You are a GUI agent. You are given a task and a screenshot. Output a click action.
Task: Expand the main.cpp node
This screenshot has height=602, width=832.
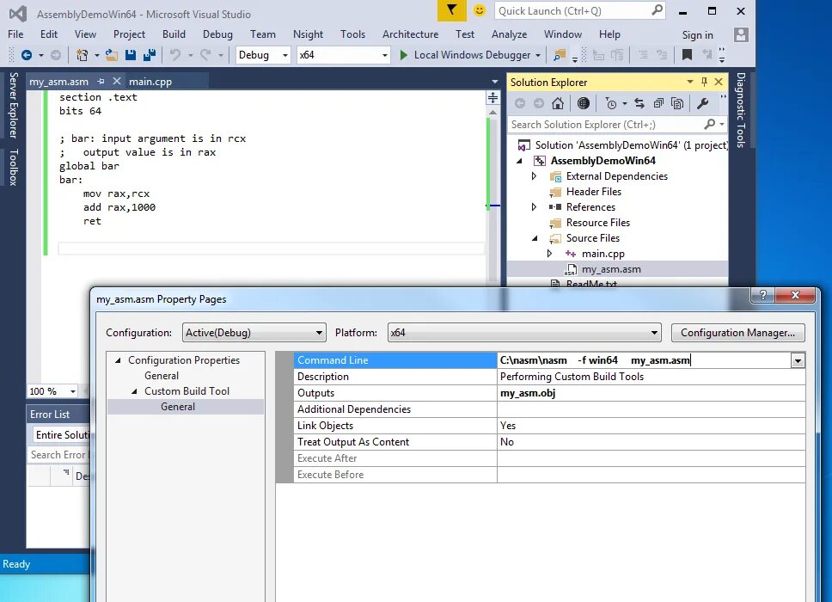(x=549, y=254)
